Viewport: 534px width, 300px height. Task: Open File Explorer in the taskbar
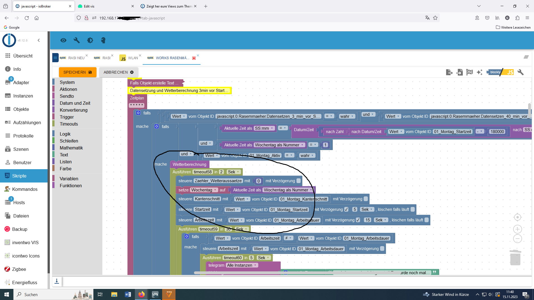coord(114,294)
